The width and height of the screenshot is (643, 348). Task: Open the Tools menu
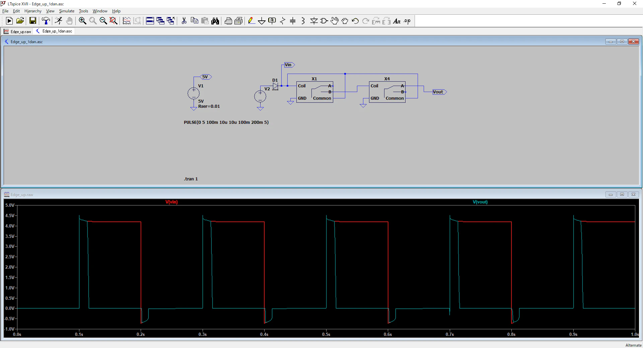pyautogui.click(x=83, y=11)
